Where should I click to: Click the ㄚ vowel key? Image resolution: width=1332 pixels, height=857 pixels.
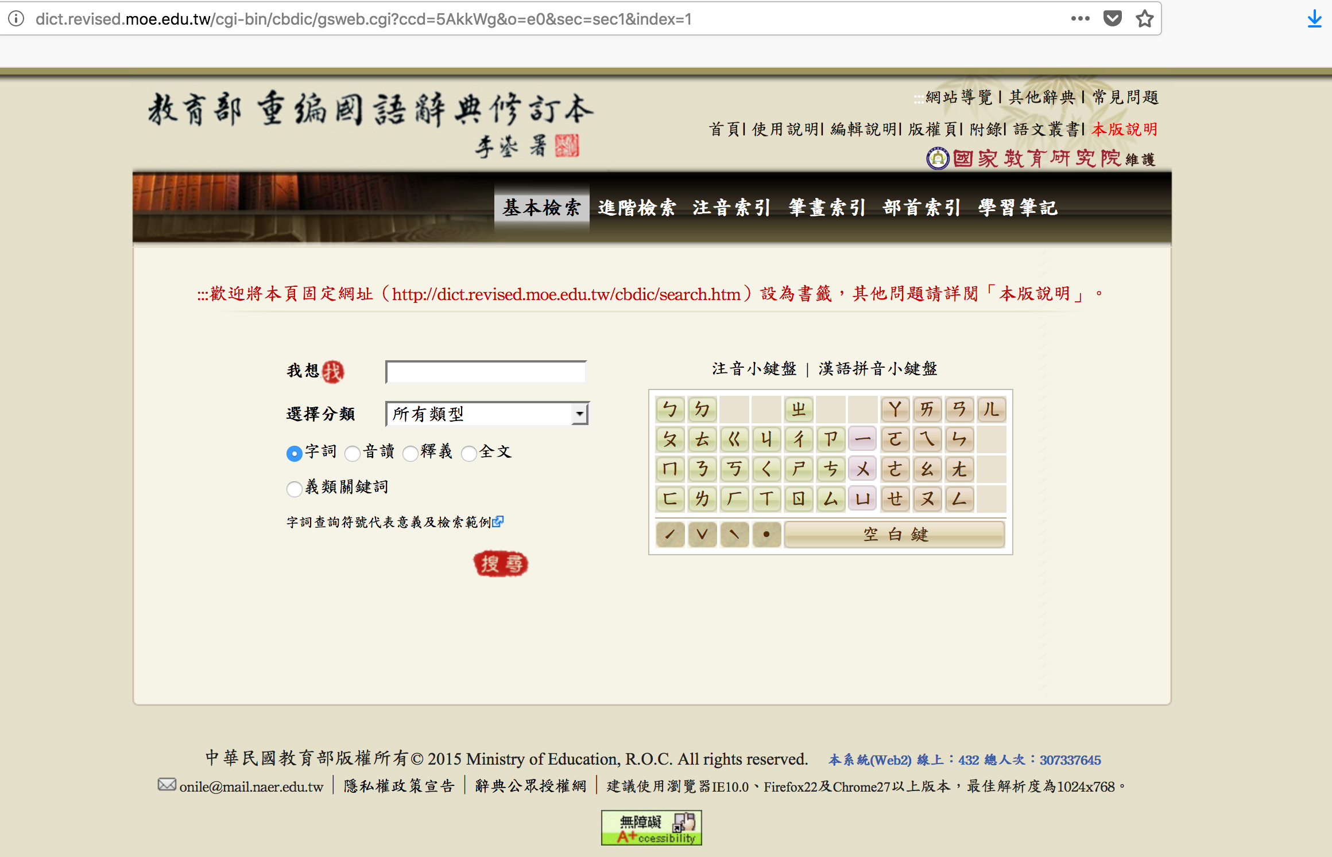click(895, 409)
